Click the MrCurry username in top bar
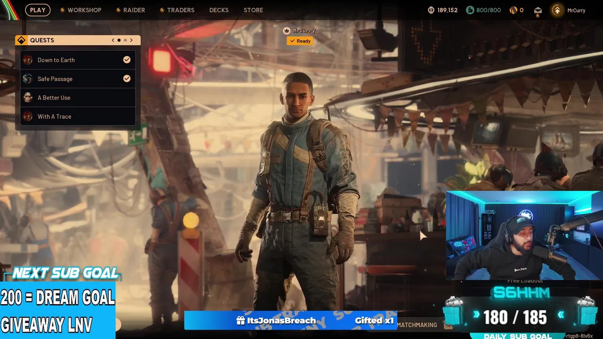This screenshot has width=603, height=339. click(577, 10)
